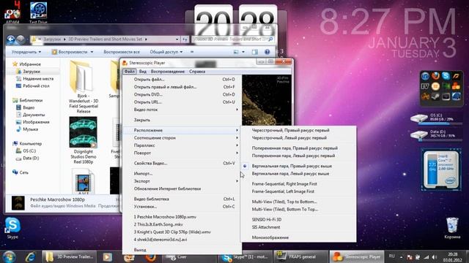Choose Открыть DVD... menu entry

tap(182, 94)
